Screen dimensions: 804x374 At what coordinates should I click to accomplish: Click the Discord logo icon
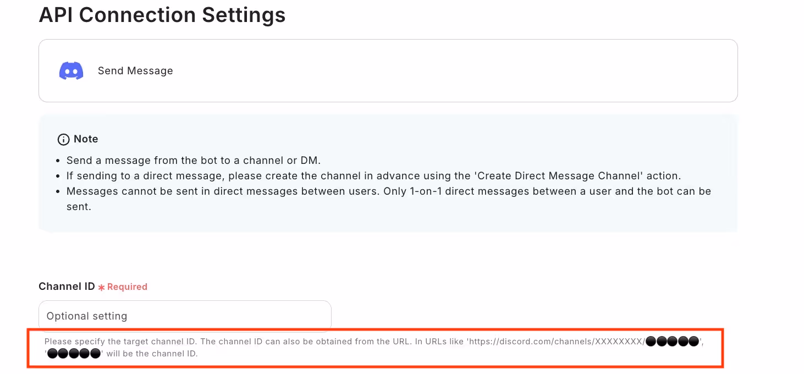pos(71,71)
